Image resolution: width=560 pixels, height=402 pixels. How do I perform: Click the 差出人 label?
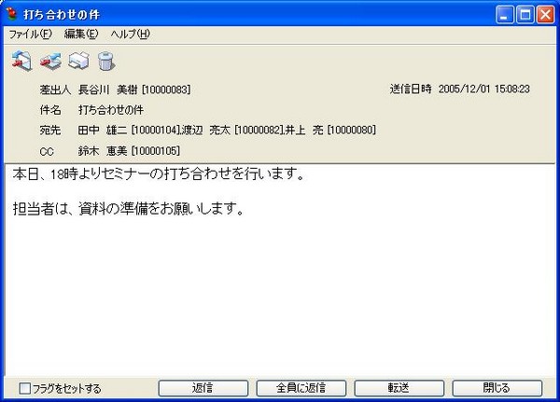(x=55, y=90)
